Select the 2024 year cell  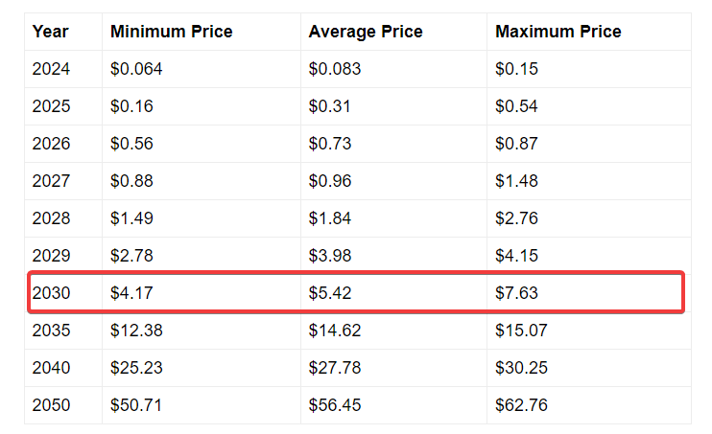pos(51,69)
